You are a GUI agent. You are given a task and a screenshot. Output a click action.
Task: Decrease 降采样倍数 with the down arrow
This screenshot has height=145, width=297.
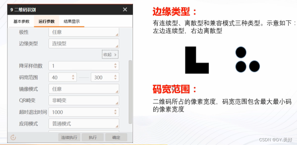pos(115,68)
